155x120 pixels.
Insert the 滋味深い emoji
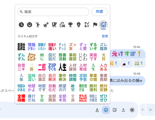[32, 78]
